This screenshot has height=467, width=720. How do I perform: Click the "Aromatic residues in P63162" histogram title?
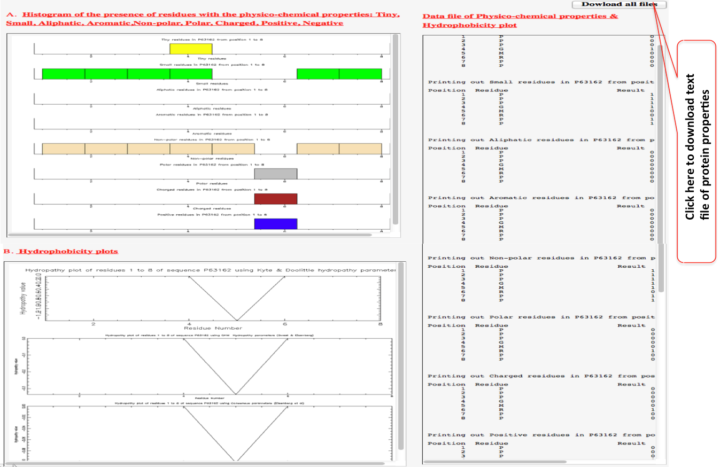coord(212,114)
